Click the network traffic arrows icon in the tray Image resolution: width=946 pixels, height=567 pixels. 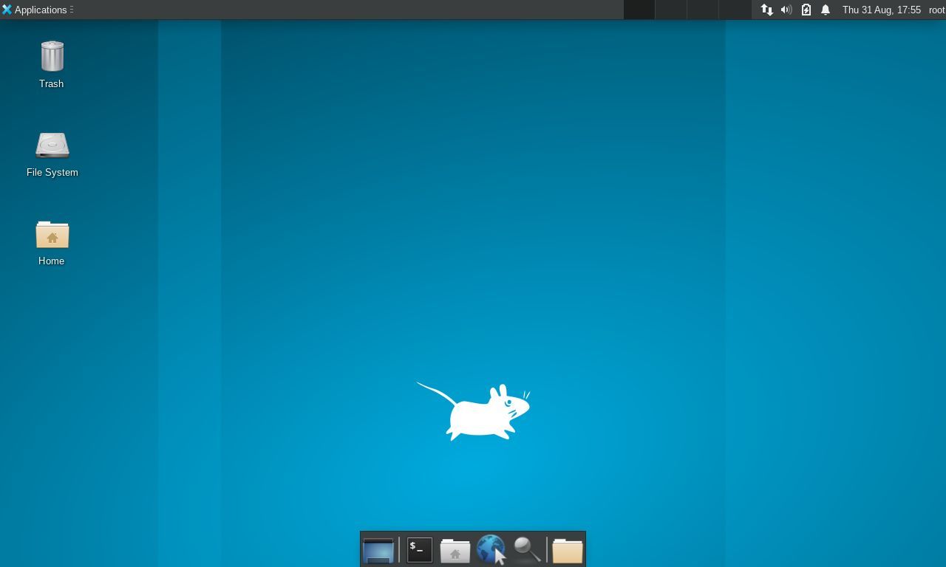pyautogui.click(x=767, y=10)
